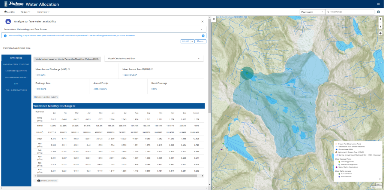Open the Place name search type dropdown

tap(312, 12)
